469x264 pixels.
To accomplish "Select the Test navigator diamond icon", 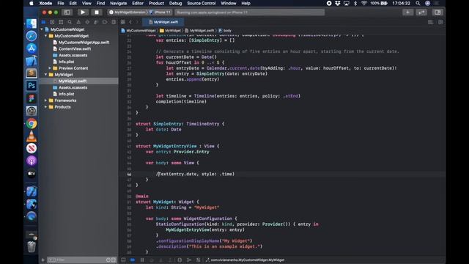I will click(x=87, y=22).
